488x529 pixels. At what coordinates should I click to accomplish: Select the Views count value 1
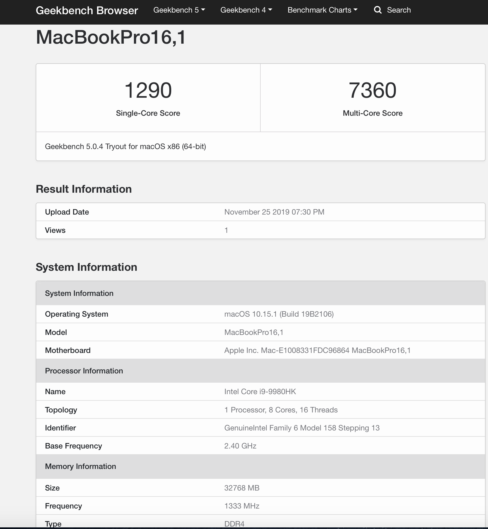[x=226, y=230]
